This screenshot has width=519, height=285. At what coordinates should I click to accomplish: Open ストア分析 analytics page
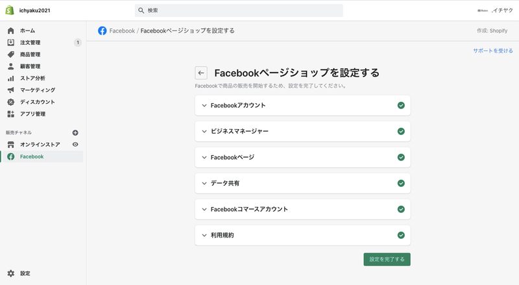[32, 78]
